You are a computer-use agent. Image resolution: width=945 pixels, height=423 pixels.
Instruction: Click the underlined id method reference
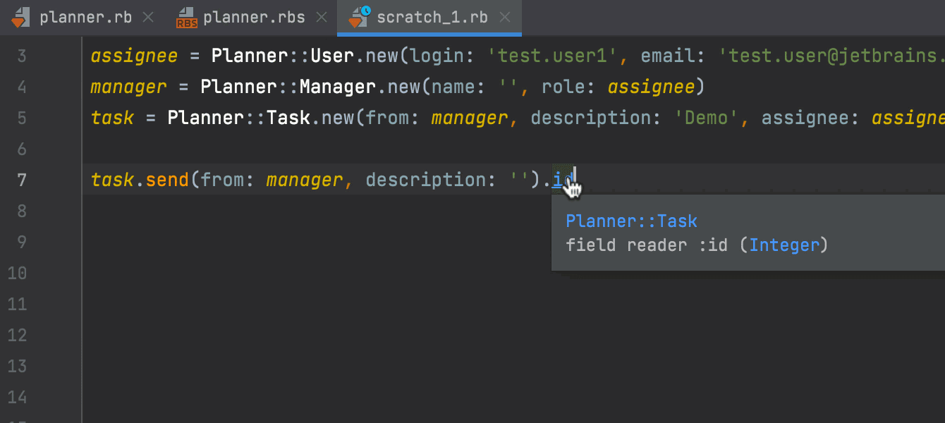[x=563, y=180]
